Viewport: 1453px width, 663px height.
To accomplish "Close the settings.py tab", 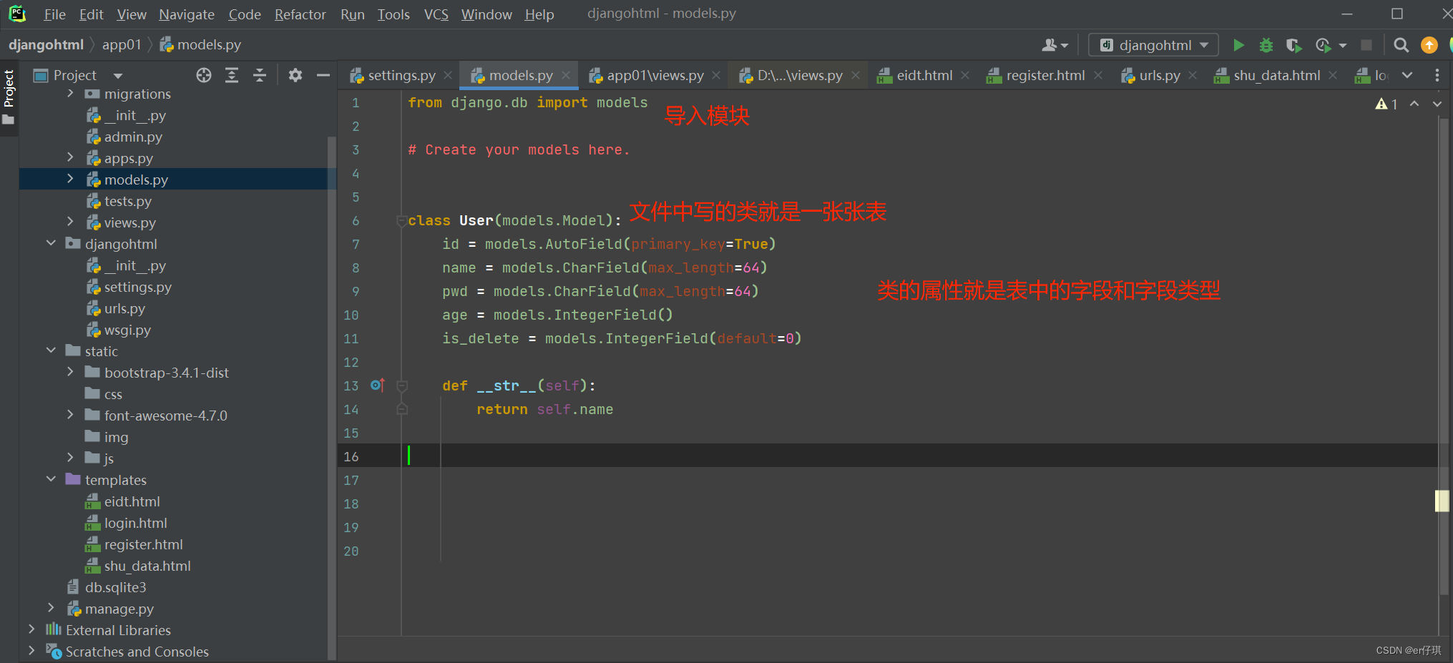I will point(448,75).
